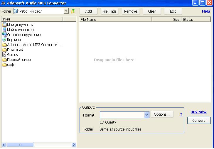The width and height of the screenshot is (214, 149).
Task: Select 'Games' text entry
Action: click(x=12, y=54)
